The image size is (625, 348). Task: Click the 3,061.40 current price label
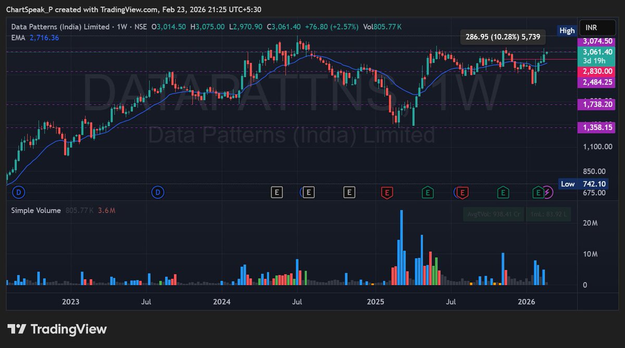click(597, 52)
